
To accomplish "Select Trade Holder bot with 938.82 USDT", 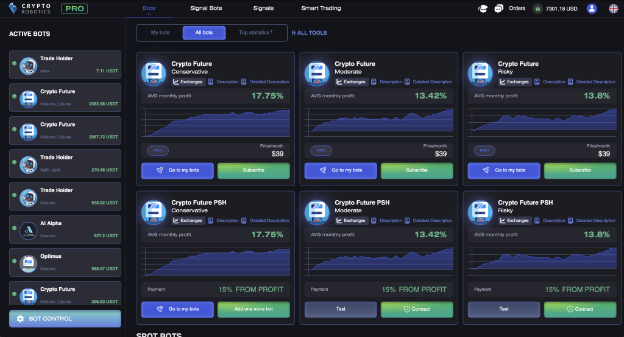I will click(65, 196).
